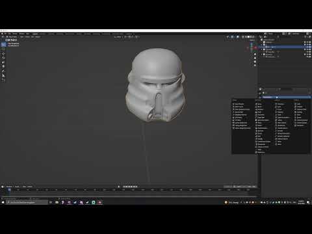Choose Data Transfer modifier in Modify column
312x234 pixels.
click(x=239, y=104)
